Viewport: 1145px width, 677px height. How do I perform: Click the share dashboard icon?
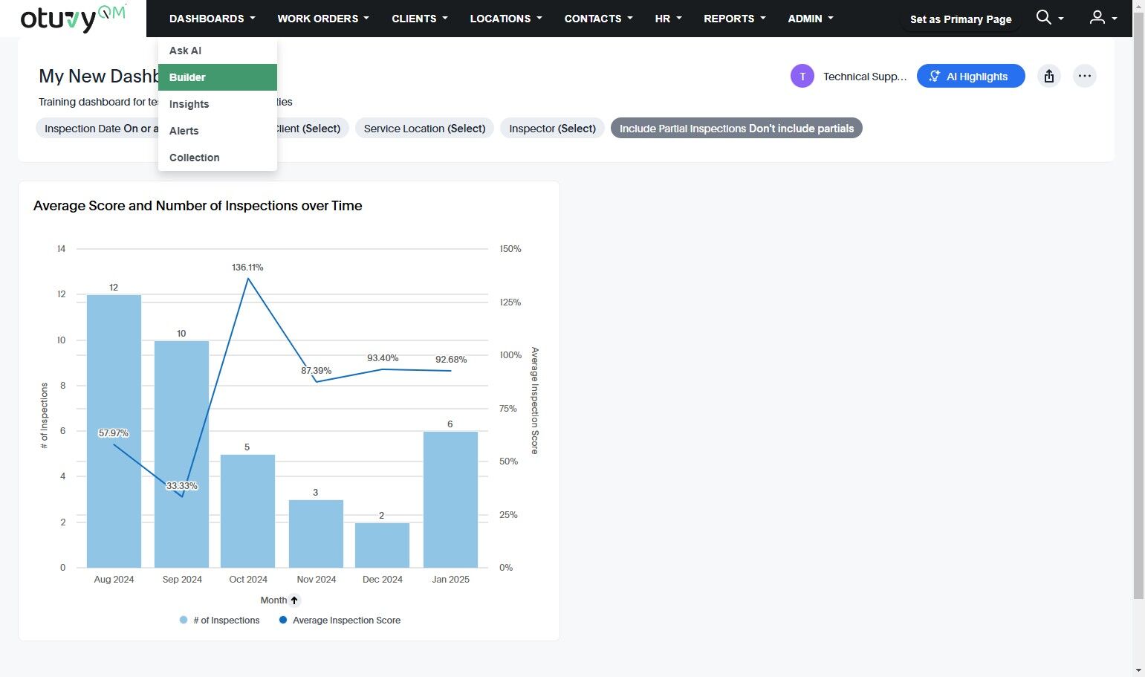(x=1048, y=76)
